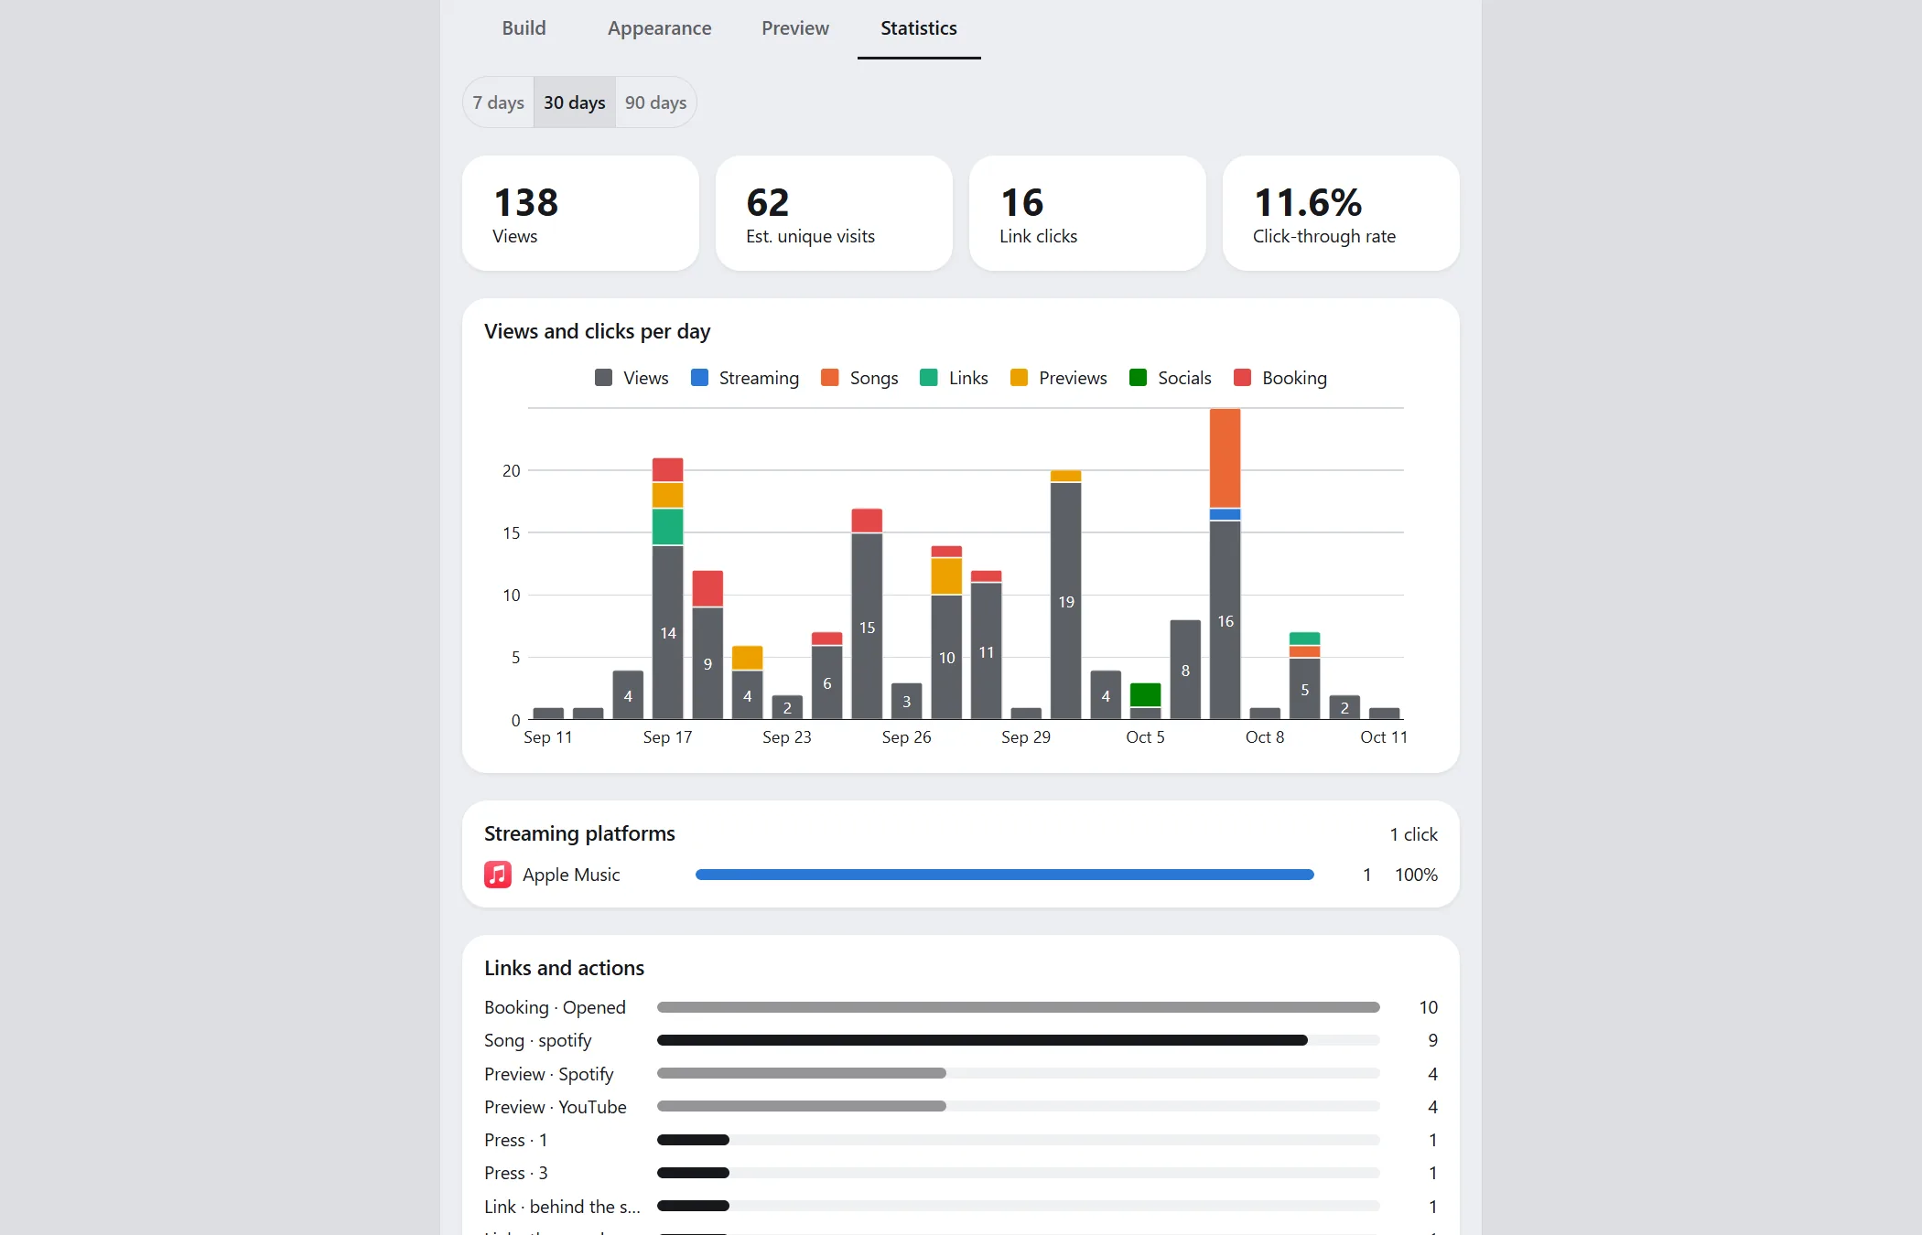Viewport: 1922px width, 1235px height.
Task: Click the orange Songs segment on Oct 7
Action: pos(1226,457)
